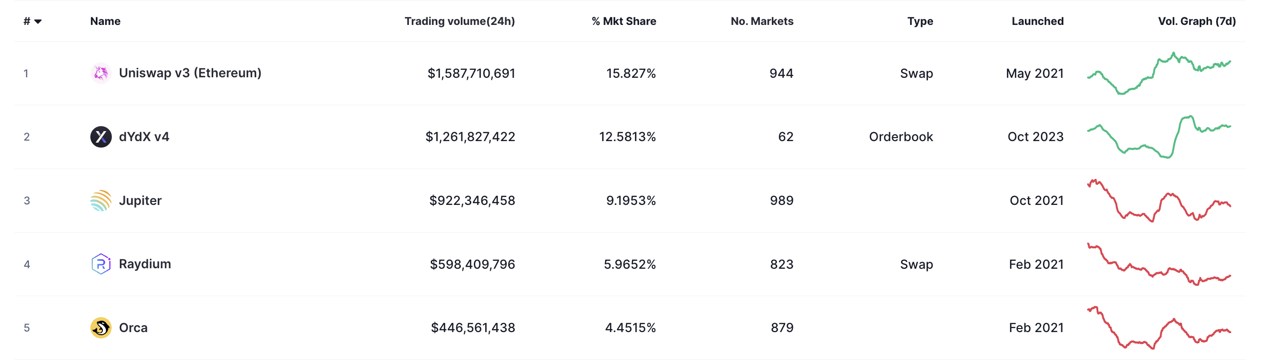Open dYdX v4 green volume sparkline
The height and width of the screenshot is (360, 1273).
pyautogui.click(x=1159, y=137)
